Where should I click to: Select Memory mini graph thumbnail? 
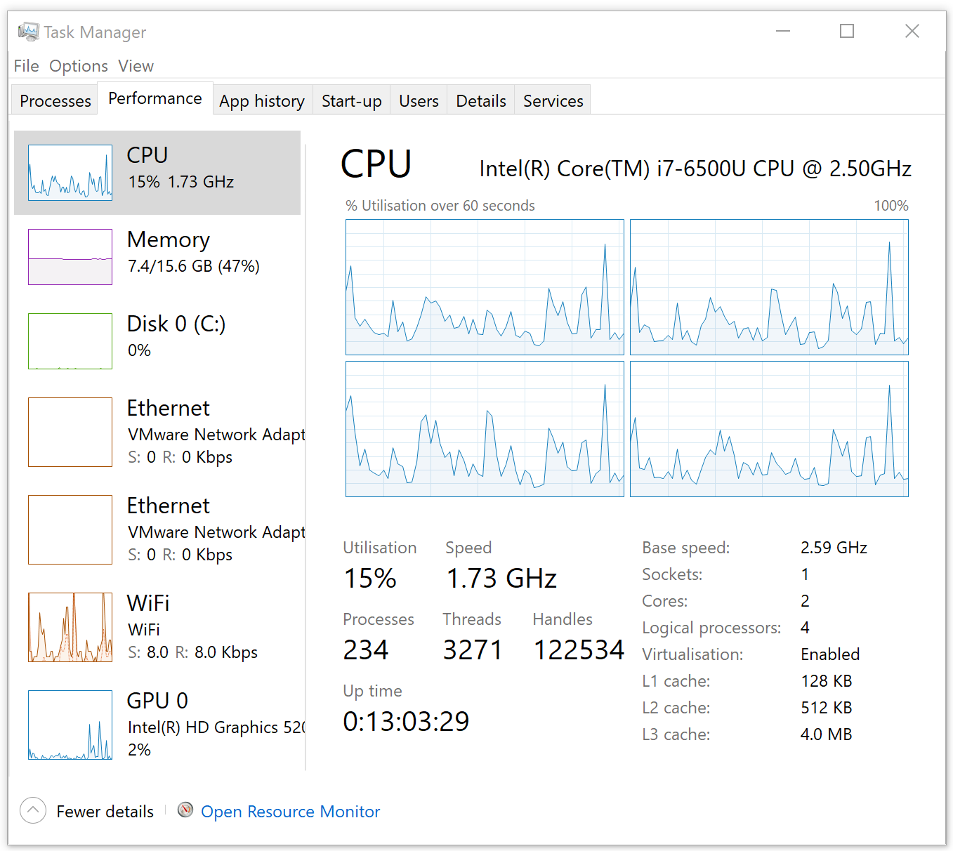70,257
